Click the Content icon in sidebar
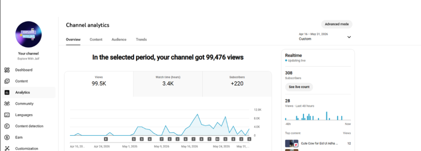 [x=7, y=81]
